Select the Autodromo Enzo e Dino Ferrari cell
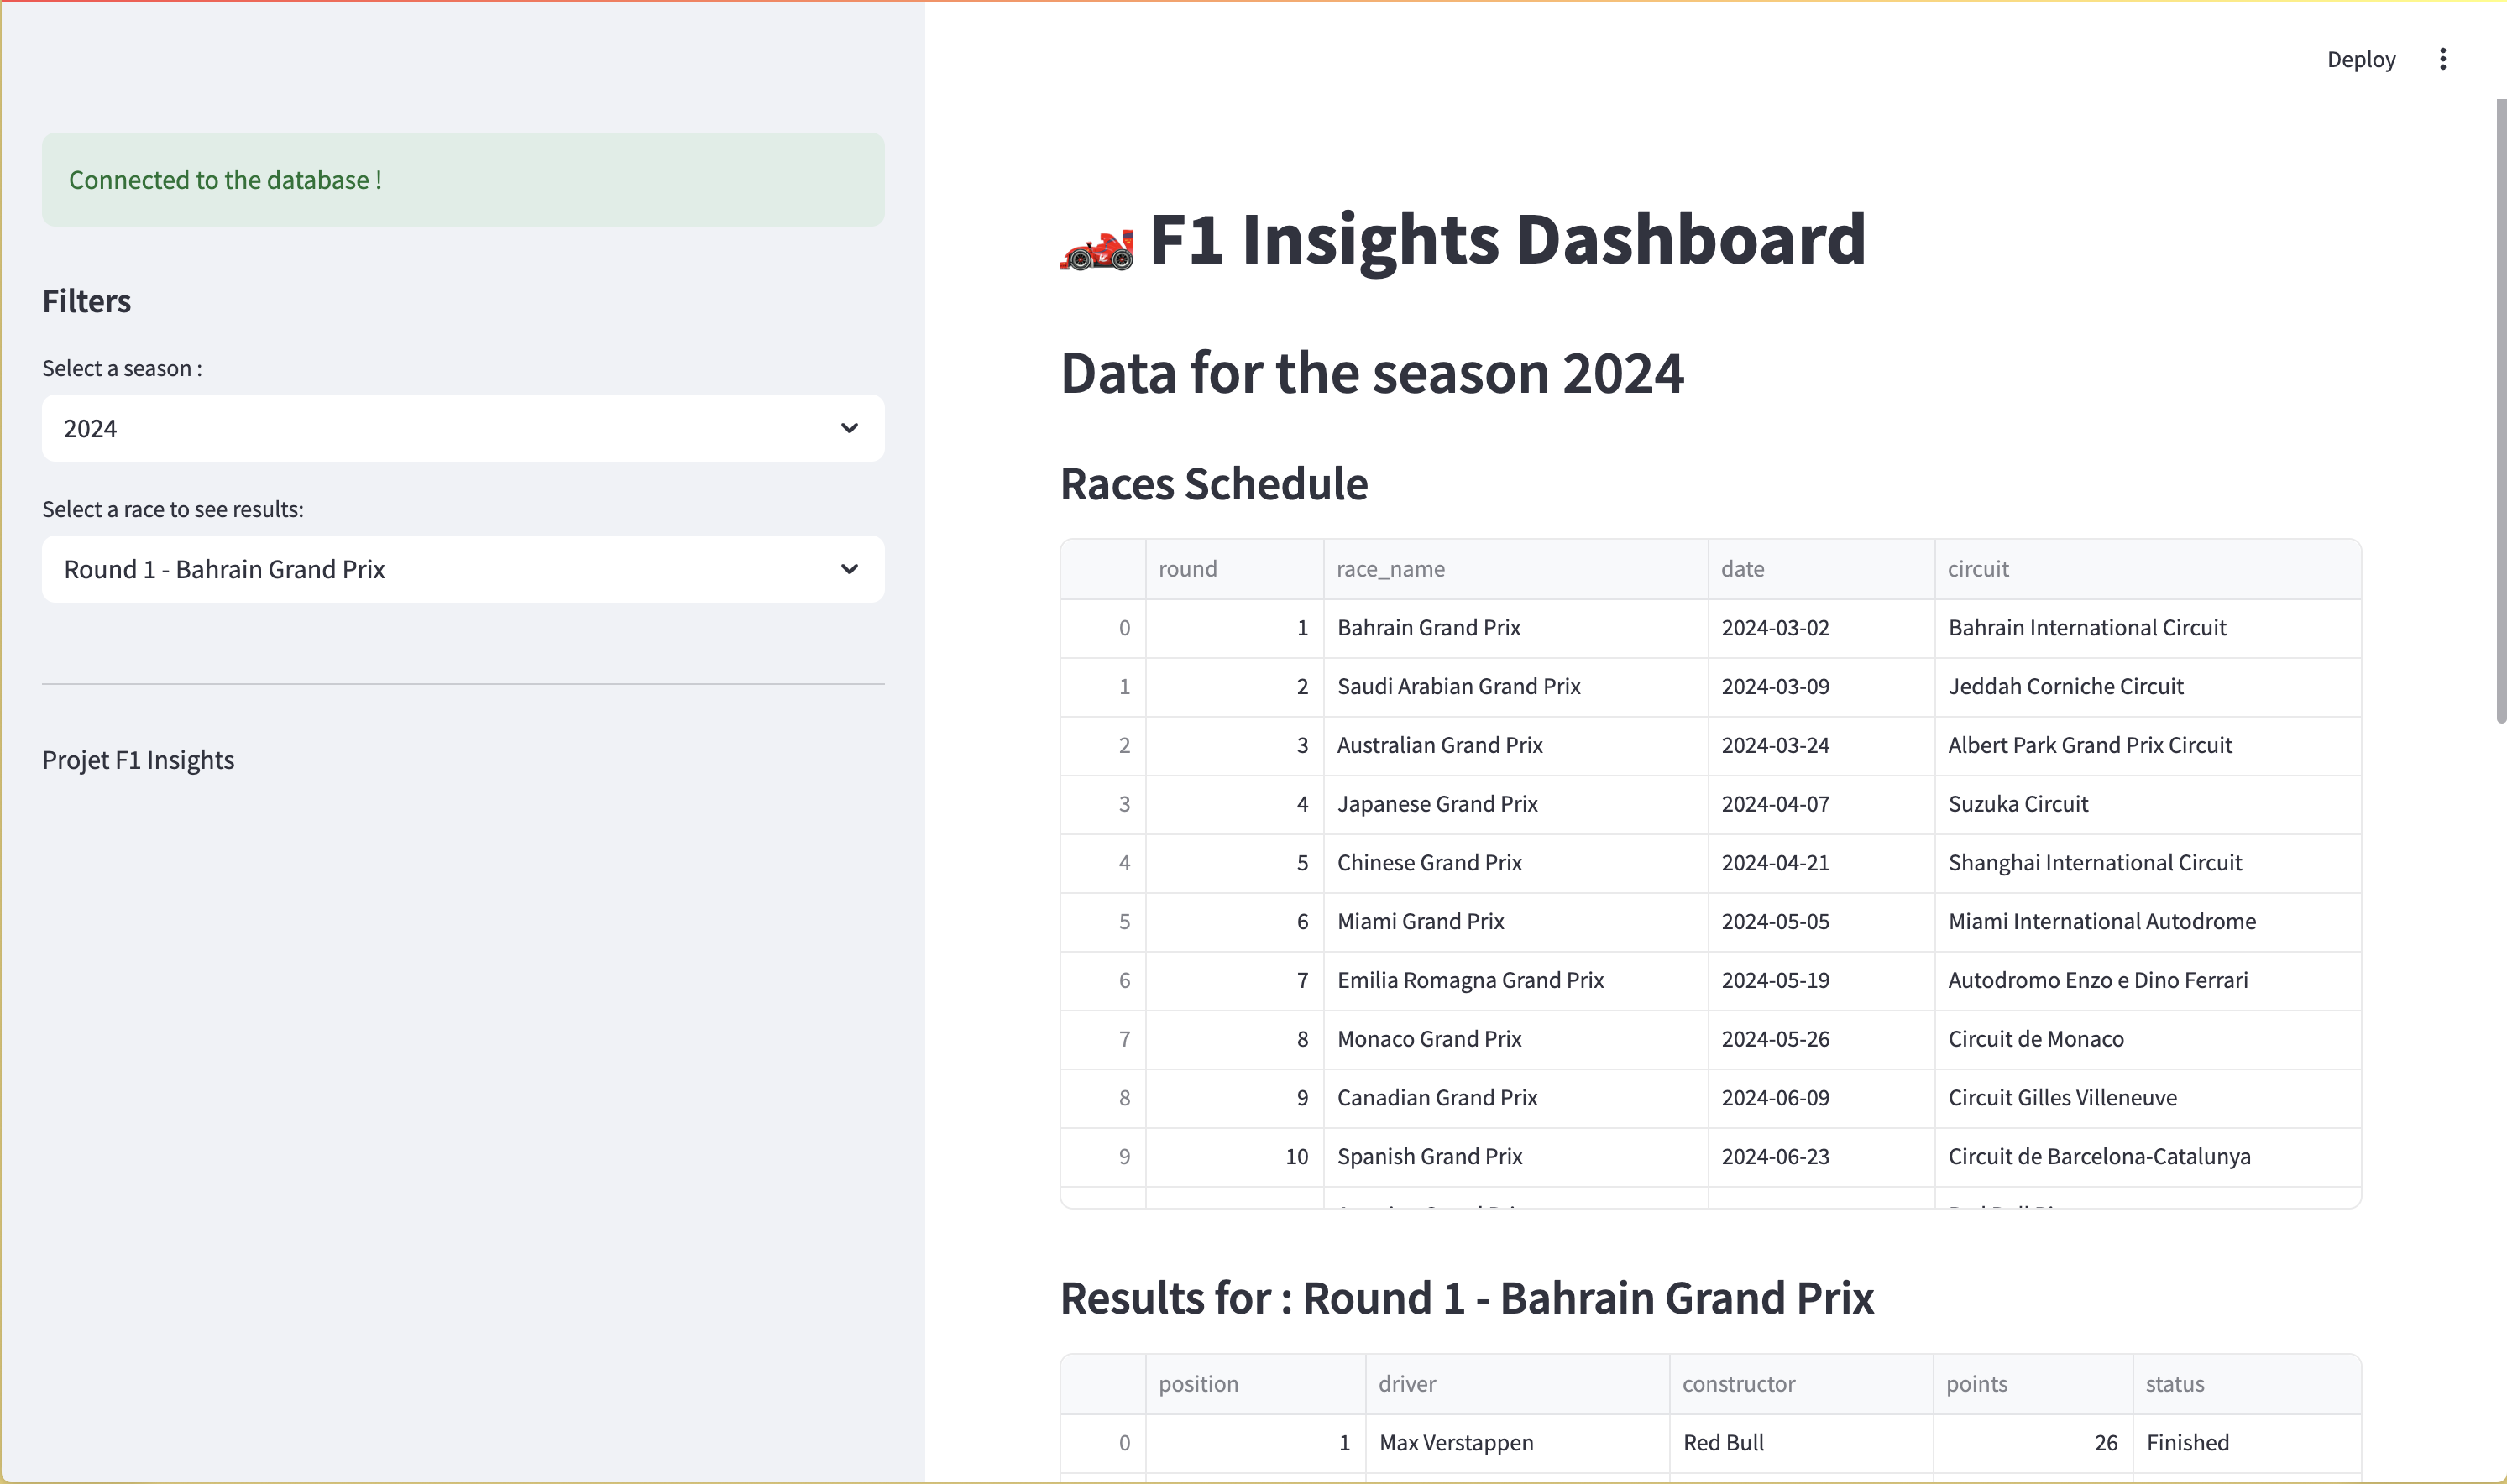The height and width of the screenshot is (1484, 2507). point(2148,981)
